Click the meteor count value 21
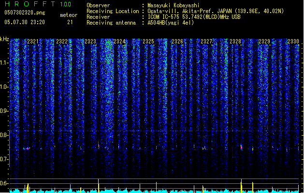This screenshot has width=304, height=193. pyautogui.click(x=70, y=22)
